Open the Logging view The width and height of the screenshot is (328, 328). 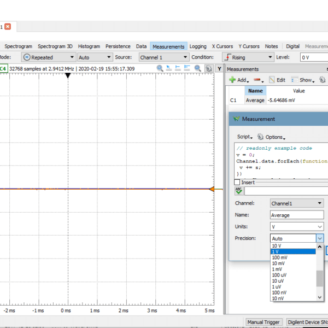[198, 46]
